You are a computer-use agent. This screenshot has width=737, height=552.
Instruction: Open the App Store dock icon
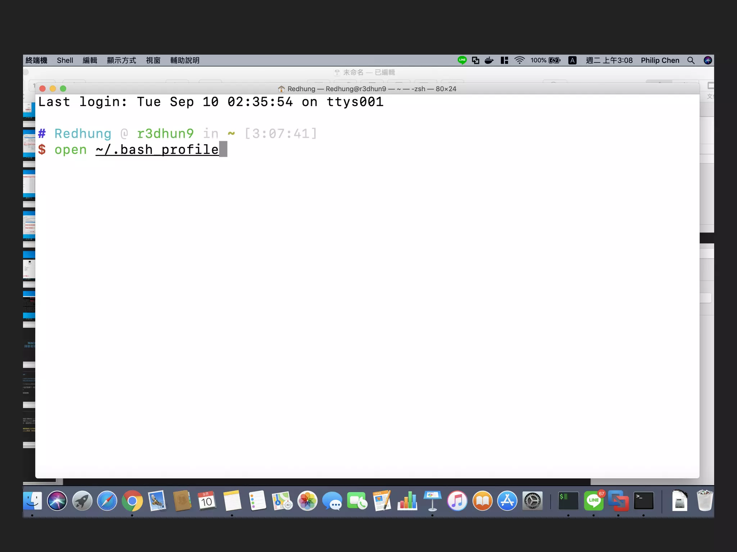point(507,501)
